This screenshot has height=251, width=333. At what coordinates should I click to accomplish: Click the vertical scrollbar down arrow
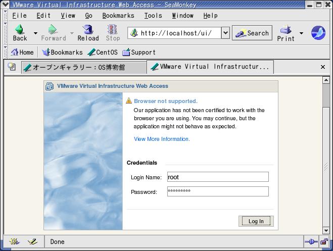pos(326,230)
